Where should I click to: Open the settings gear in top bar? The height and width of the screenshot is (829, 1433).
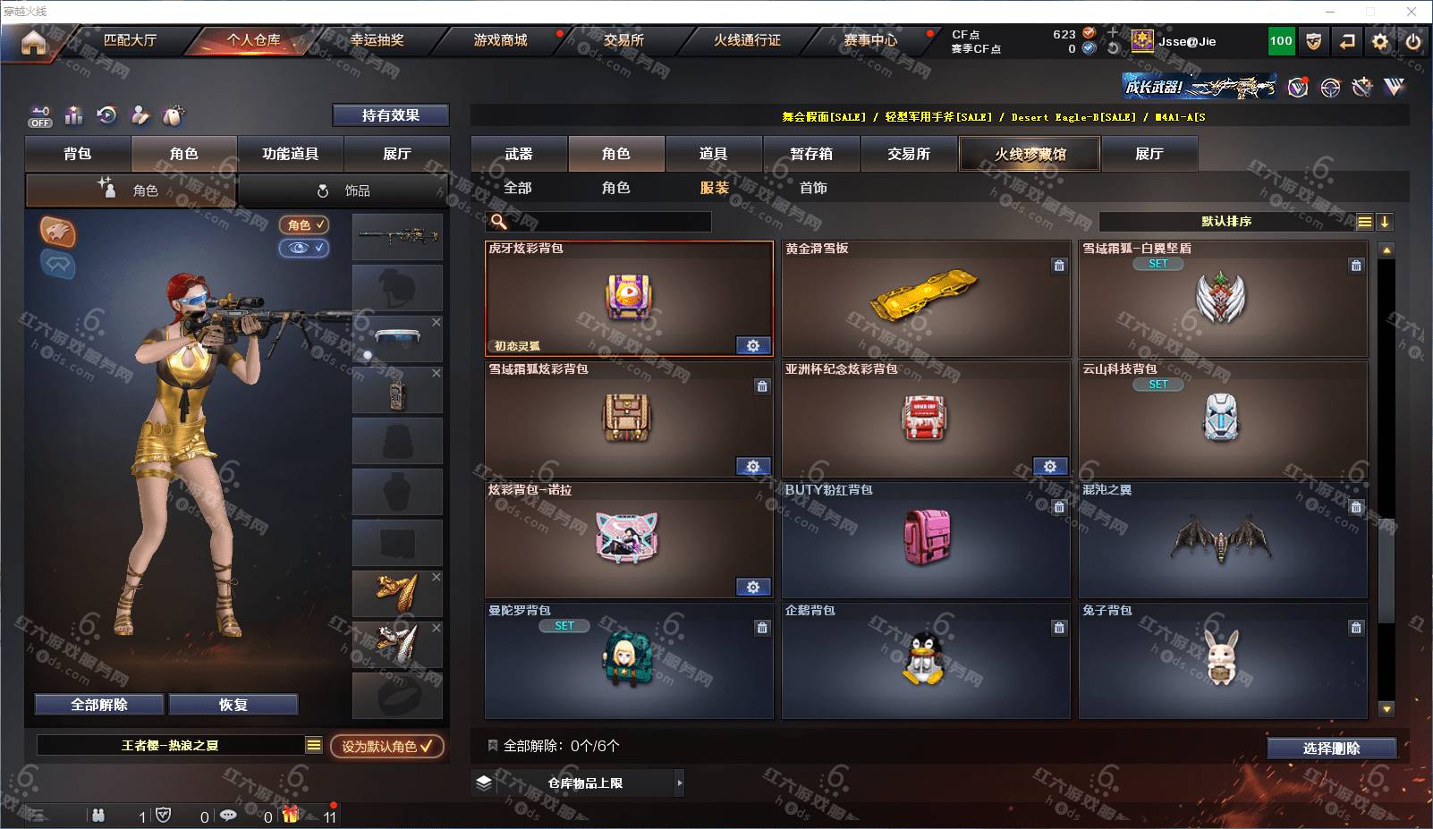point(1380,41)
